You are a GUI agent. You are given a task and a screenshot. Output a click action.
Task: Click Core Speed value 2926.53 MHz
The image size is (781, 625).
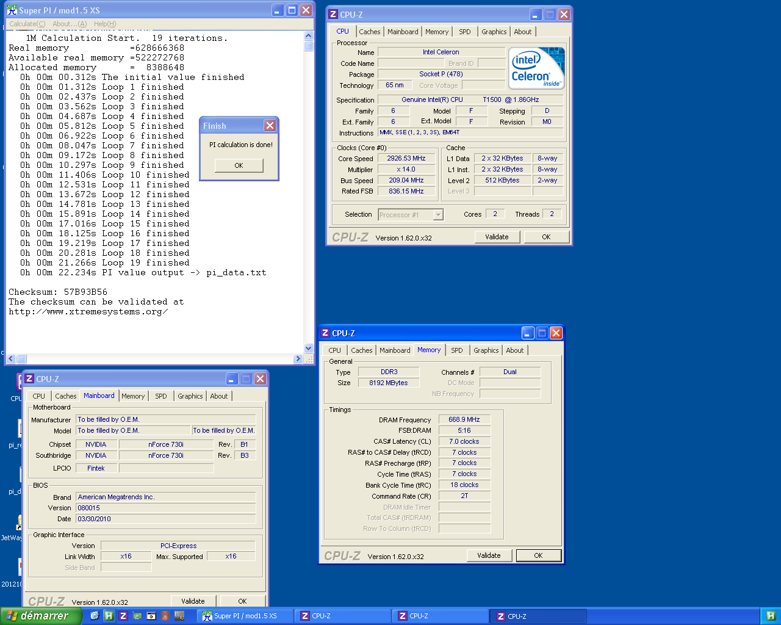406,158
